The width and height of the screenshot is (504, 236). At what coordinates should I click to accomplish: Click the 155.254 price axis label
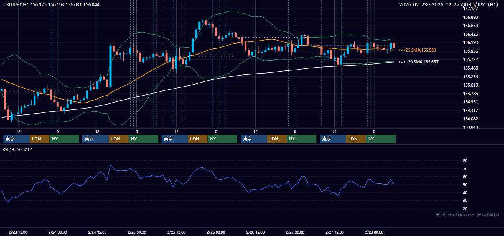click(470, 77)
